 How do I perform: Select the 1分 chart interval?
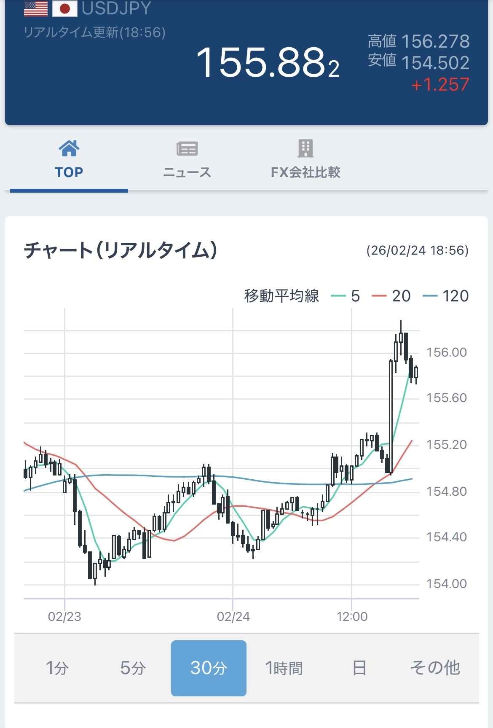click(x=57, y=668)
